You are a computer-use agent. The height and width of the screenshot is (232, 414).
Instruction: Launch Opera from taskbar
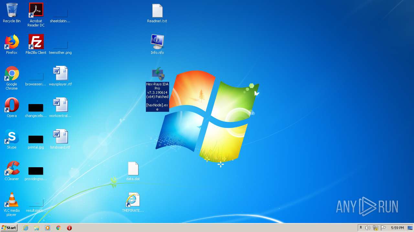tap(69, 228)
